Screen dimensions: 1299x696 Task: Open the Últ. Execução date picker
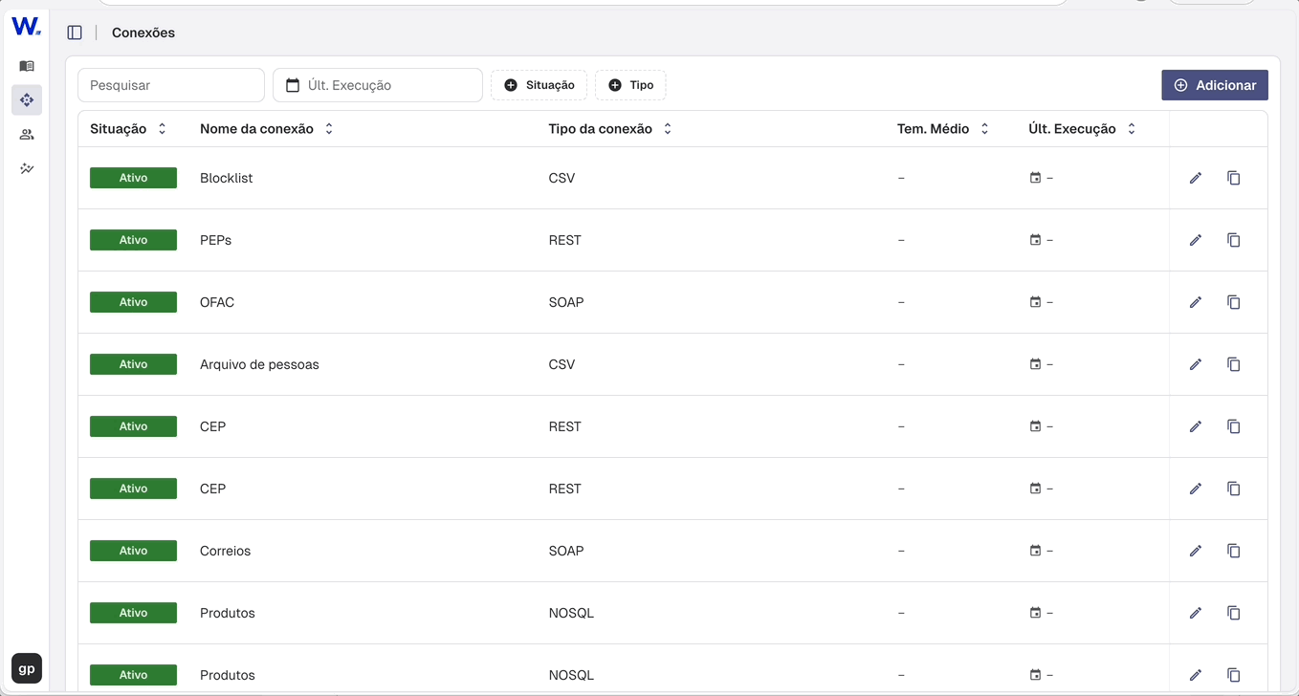click(377, 85)
